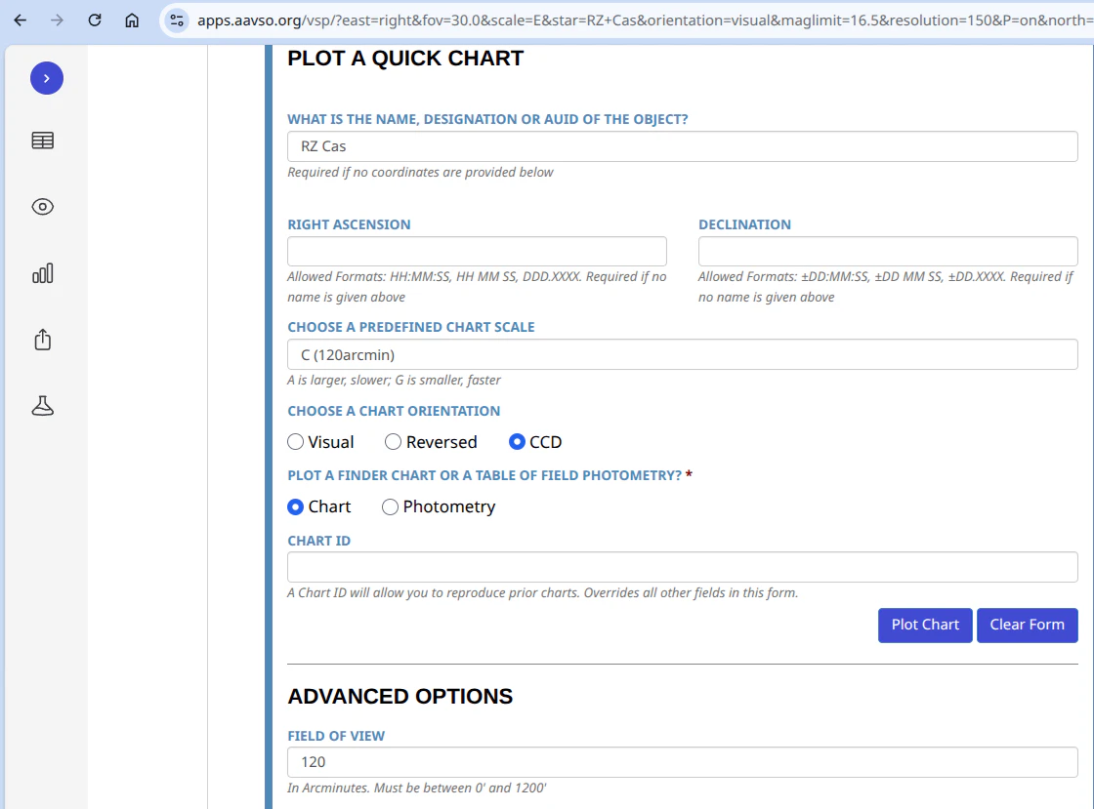Go forward in browser history
The height and width of the screenshot is (809, 1094).
point(58,20)
